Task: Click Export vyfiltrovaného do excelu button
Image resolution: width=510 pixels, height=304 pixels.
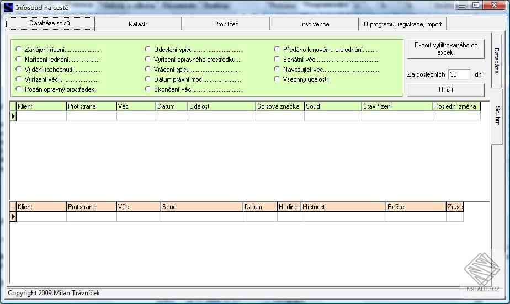Action: (x=446, y=49)
